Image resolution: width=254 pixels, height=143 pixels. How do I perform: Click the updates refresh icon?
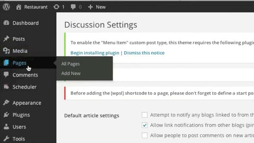56,7
